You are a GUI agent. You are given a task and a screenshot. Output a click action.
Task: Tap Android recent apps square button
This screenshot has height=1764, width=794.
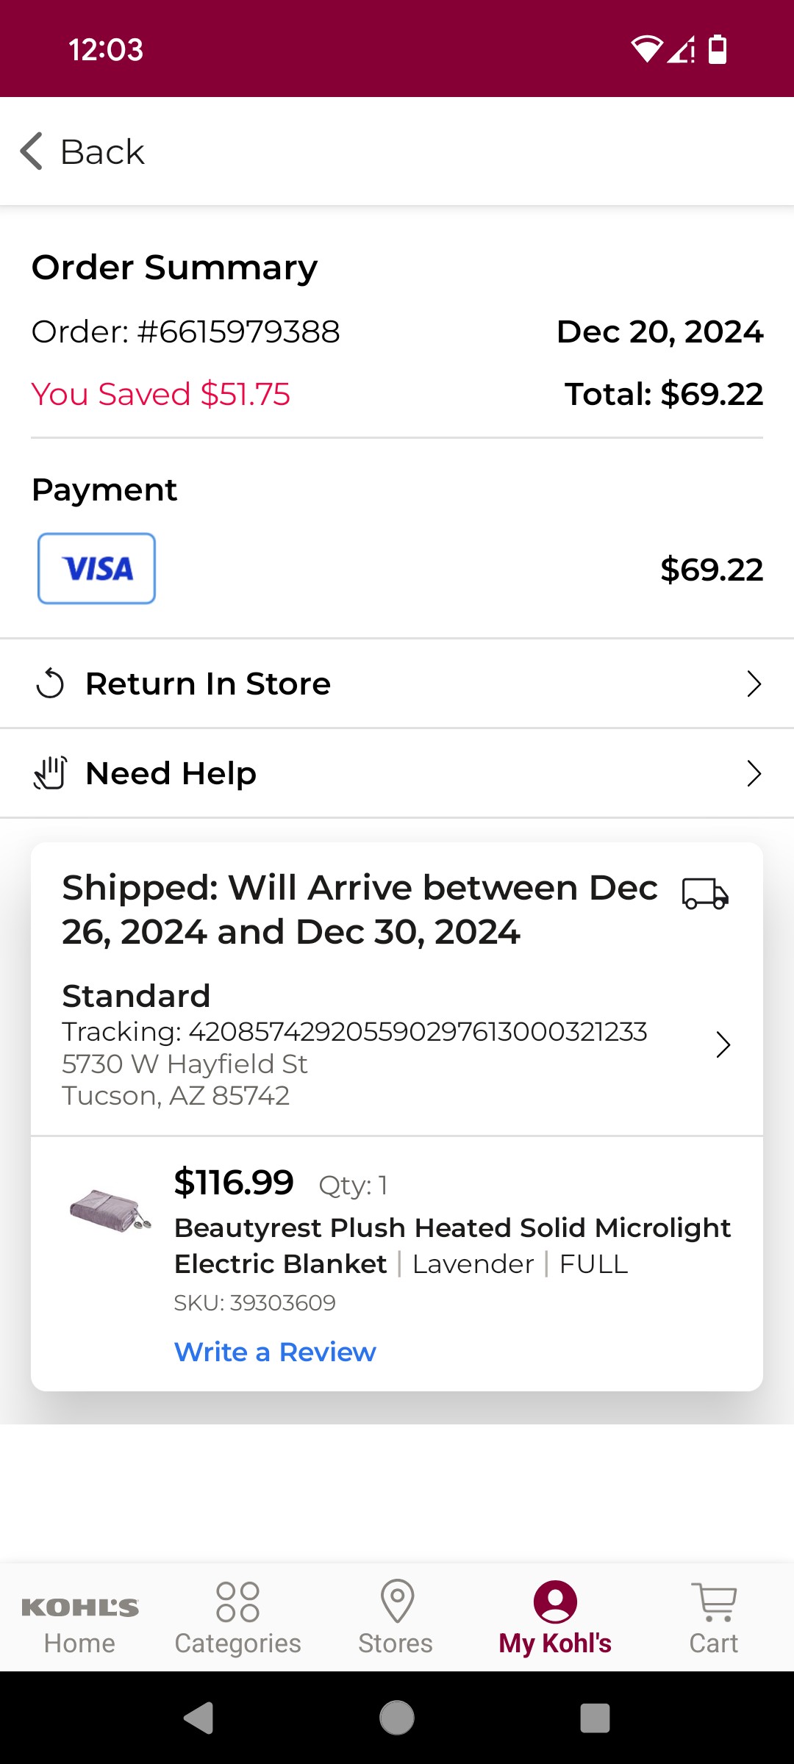coord(595,1718)
